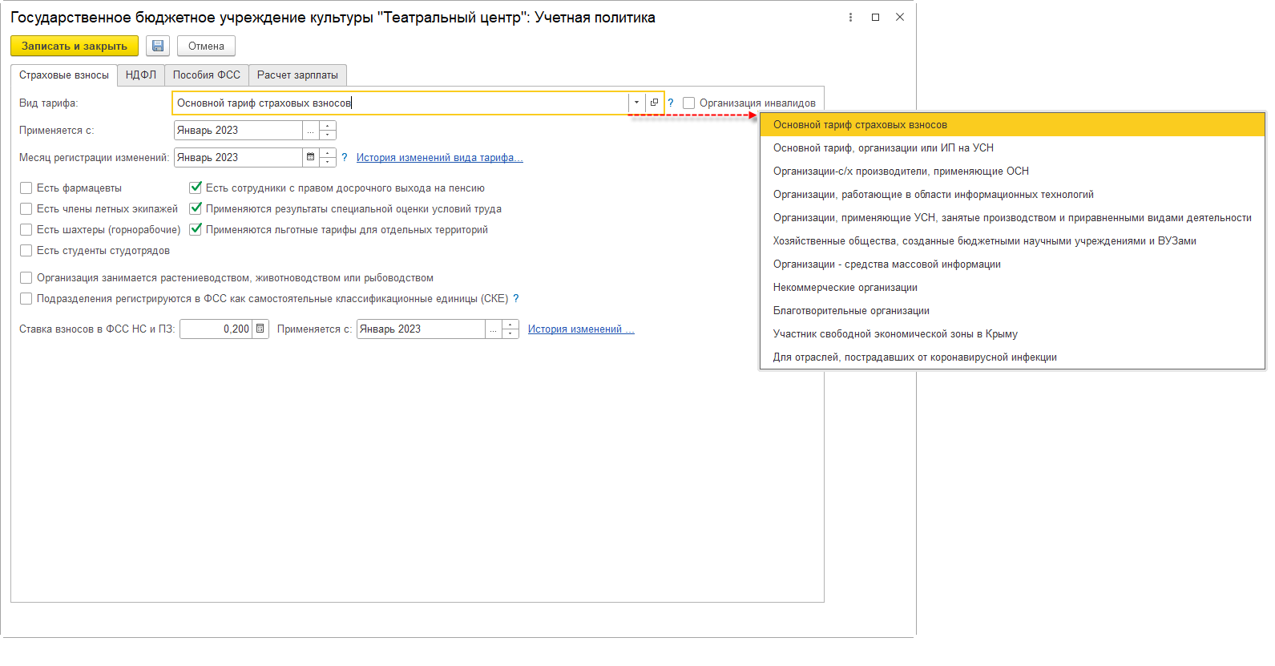The width and height of the screenshot is (1275, 666).
Task: Open help question mark next to Вид тарифа
Action: tap(671, 103)
